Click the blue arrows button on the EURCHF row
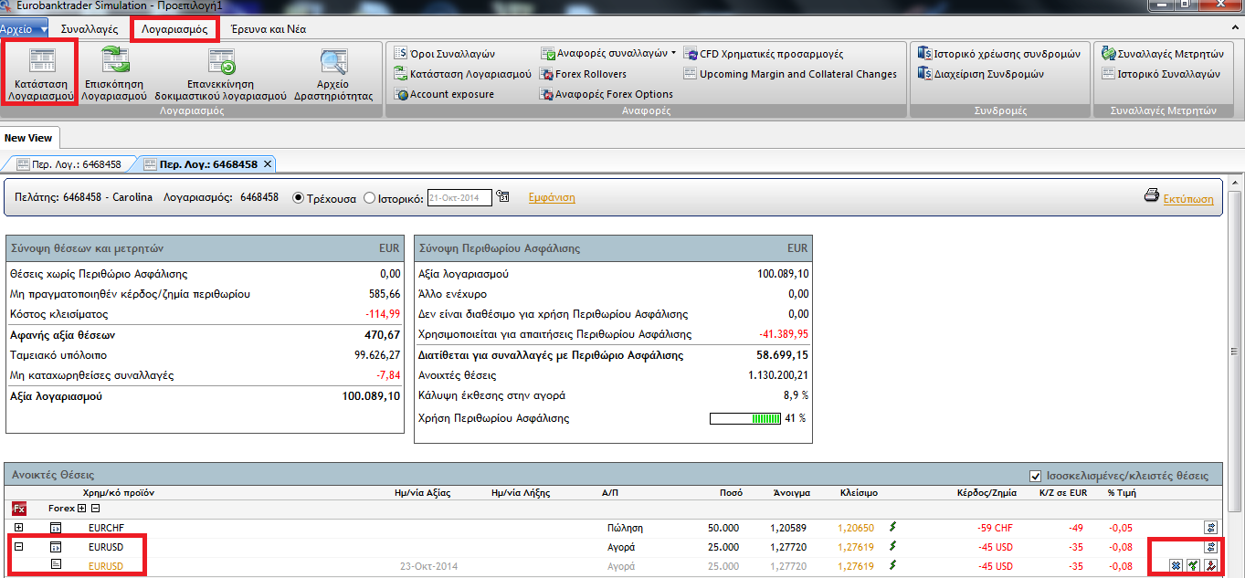The width and height of the screenshot is (1245, 578). [1211, 527]
